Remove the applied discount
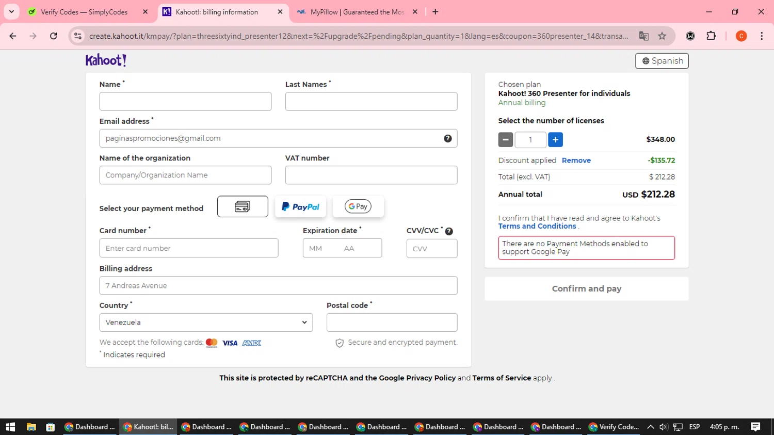Image resolution: width=774 pixels, height=435 pixels. 576,160
